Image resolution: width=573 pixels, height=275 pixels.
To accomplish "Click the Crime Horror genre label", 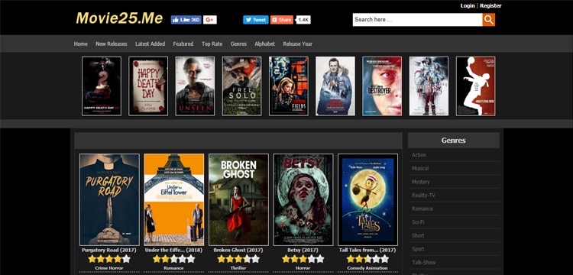I will 109,268.
